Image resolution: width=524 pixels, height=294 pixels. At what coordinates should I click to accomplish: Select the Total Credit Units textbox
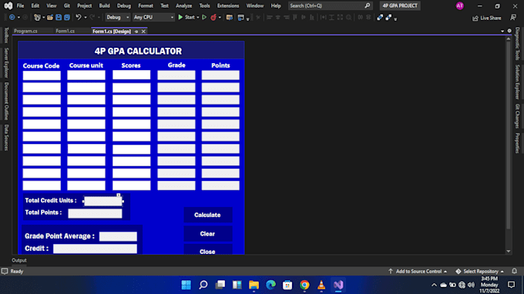click(x=103, y=201)
